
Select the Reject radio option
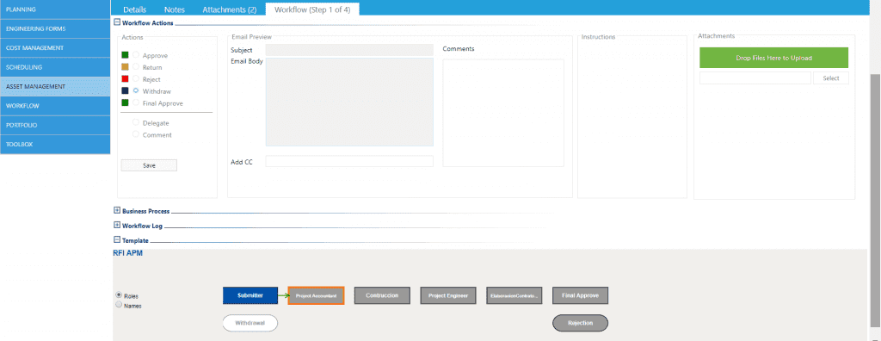[136, 79]
